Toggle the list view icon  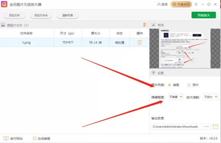(x=145, y=25)
